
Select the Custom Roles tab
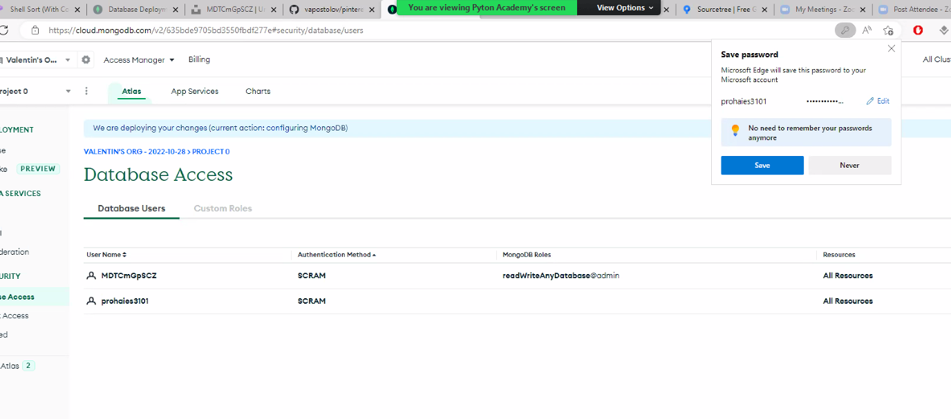223,208
